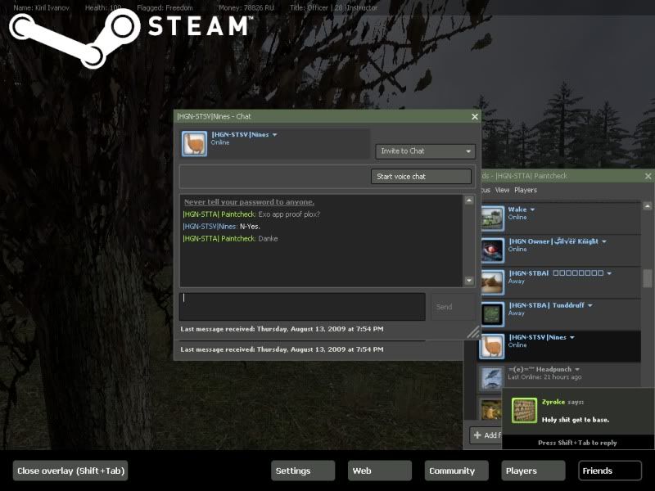Click the alpaca avatar in the chat header
Screen dimensions: 655x491
point(194,144)
